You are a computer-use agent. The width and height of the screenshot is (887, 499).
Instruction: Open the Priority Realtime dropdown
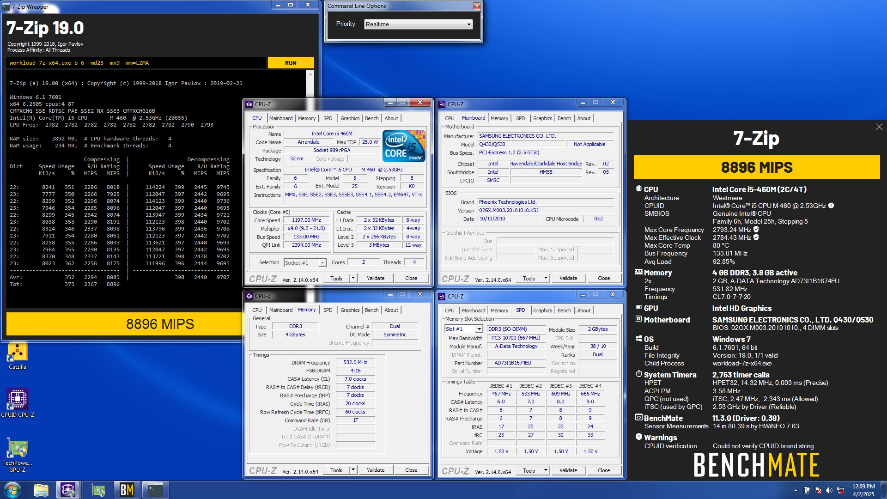[x=469, y=24]
